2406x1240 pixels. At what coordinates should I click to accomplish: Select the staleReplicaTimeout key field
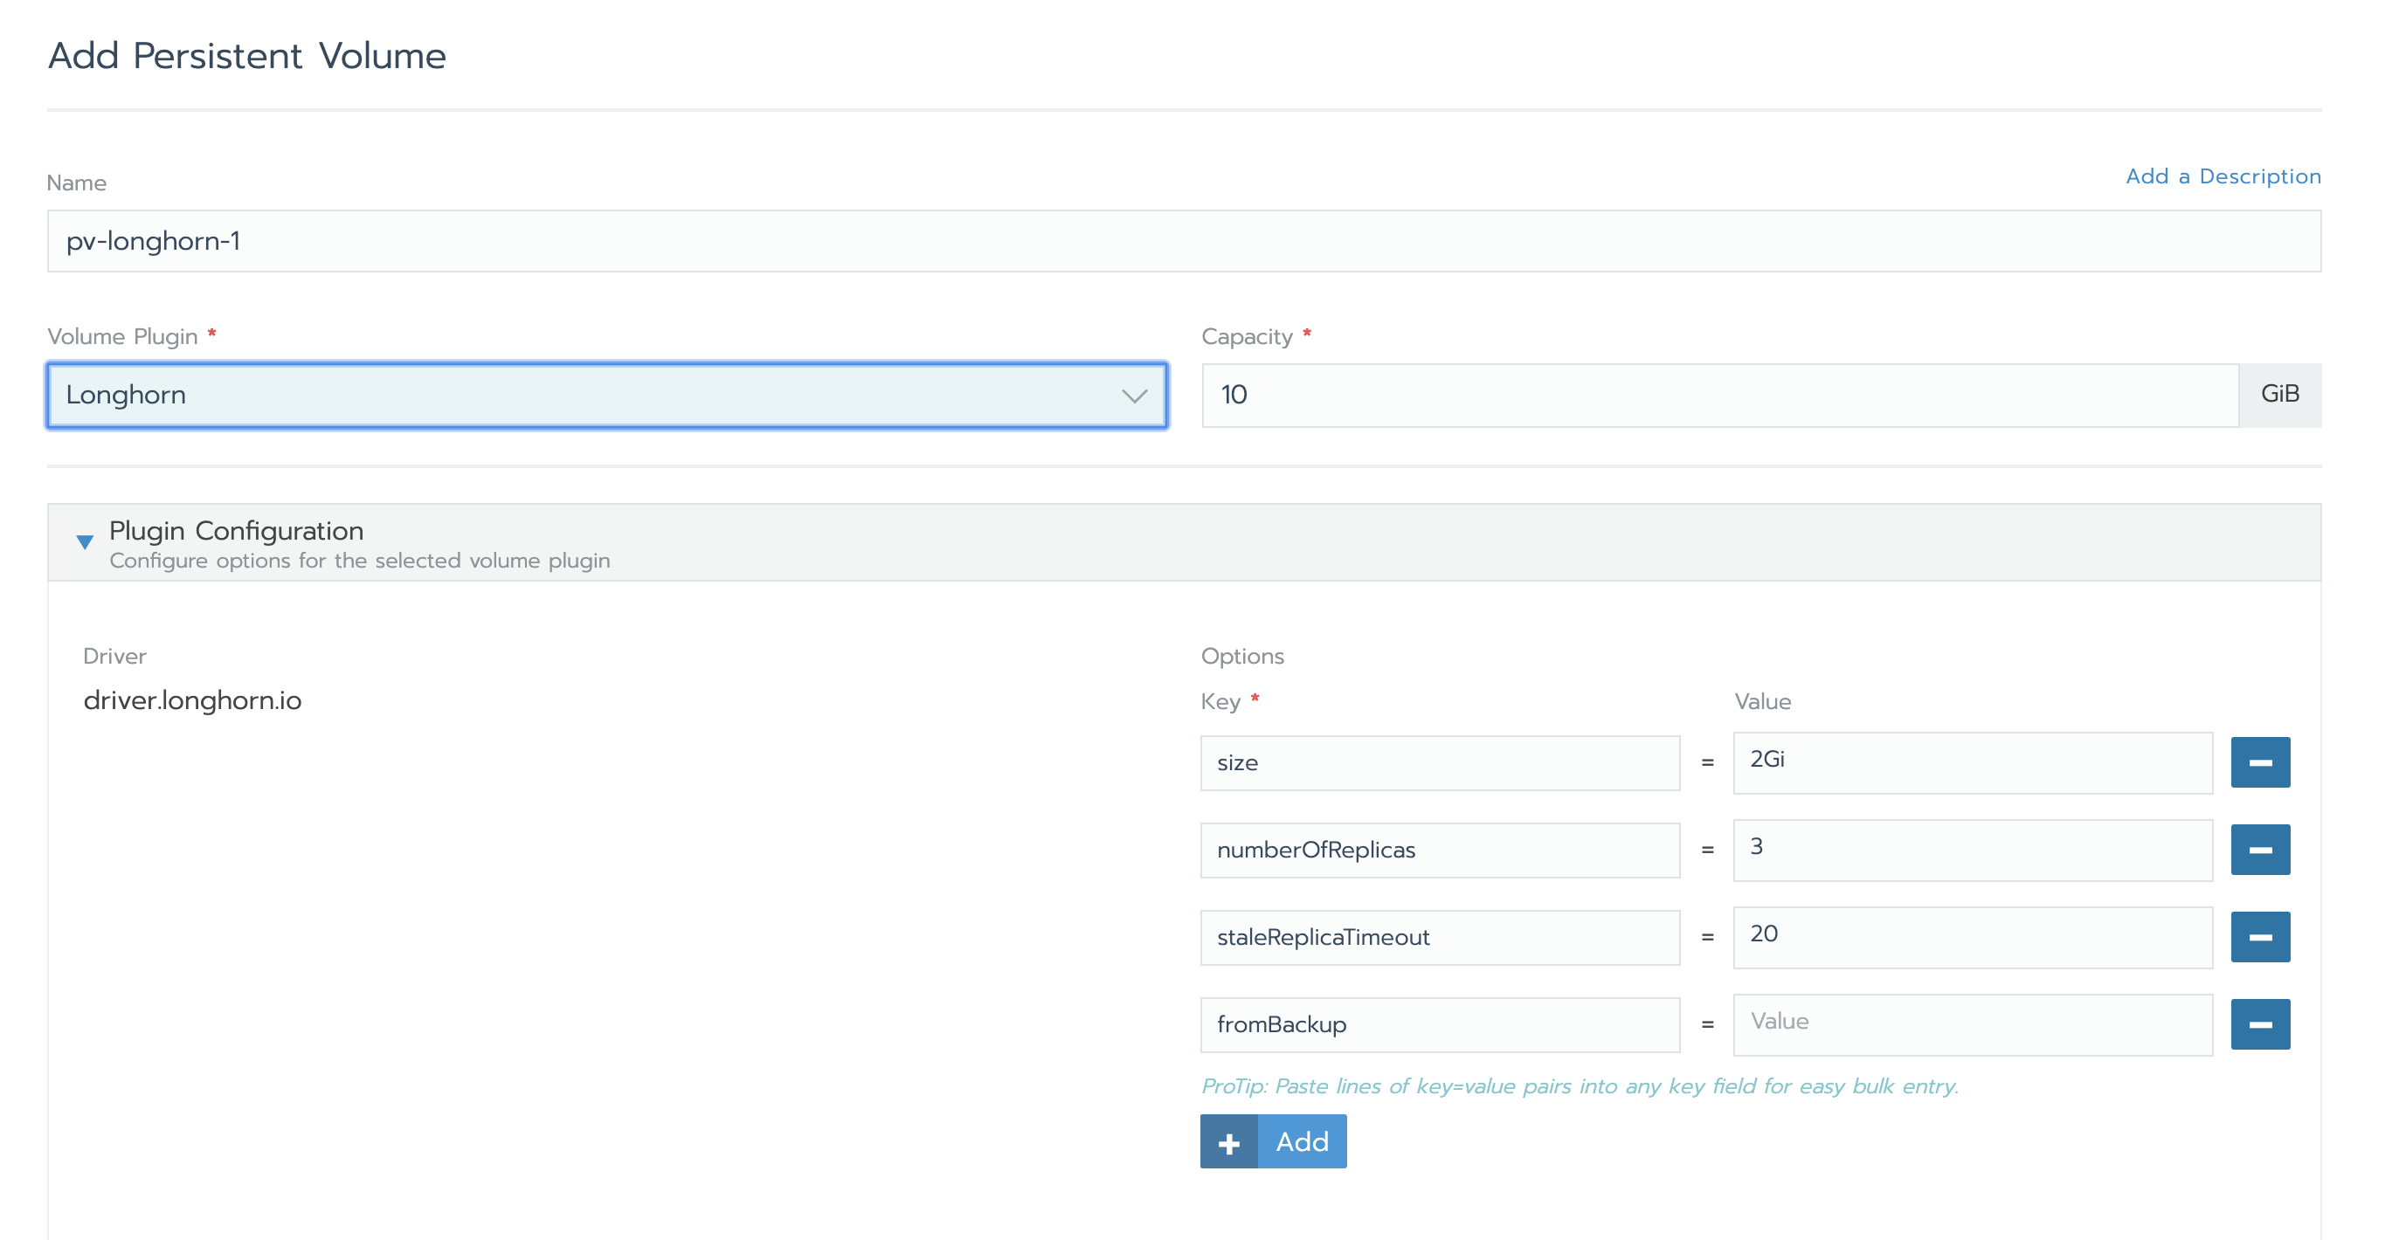tap(1439, 936)
